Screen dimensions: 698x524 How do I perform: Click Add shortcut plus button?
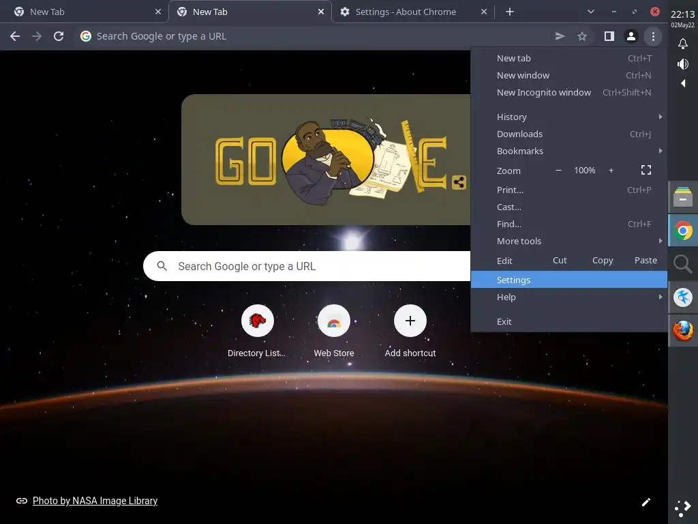tap(410, 321)
